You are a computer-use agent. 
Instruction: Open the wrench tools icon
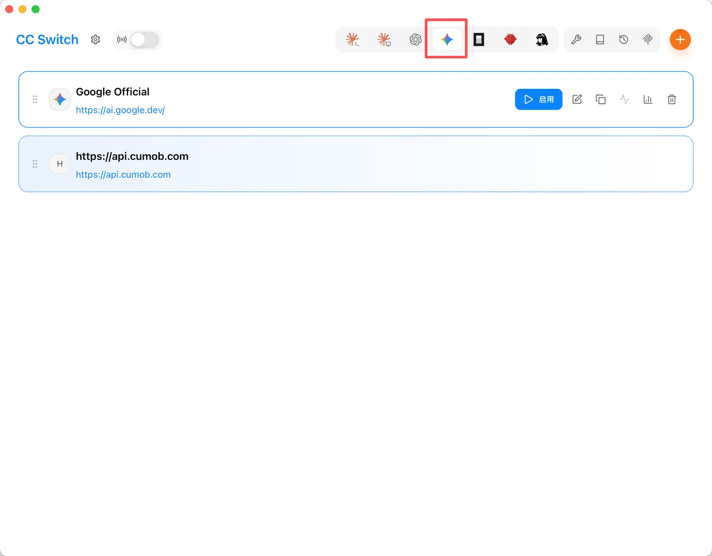tap(576, 40)
